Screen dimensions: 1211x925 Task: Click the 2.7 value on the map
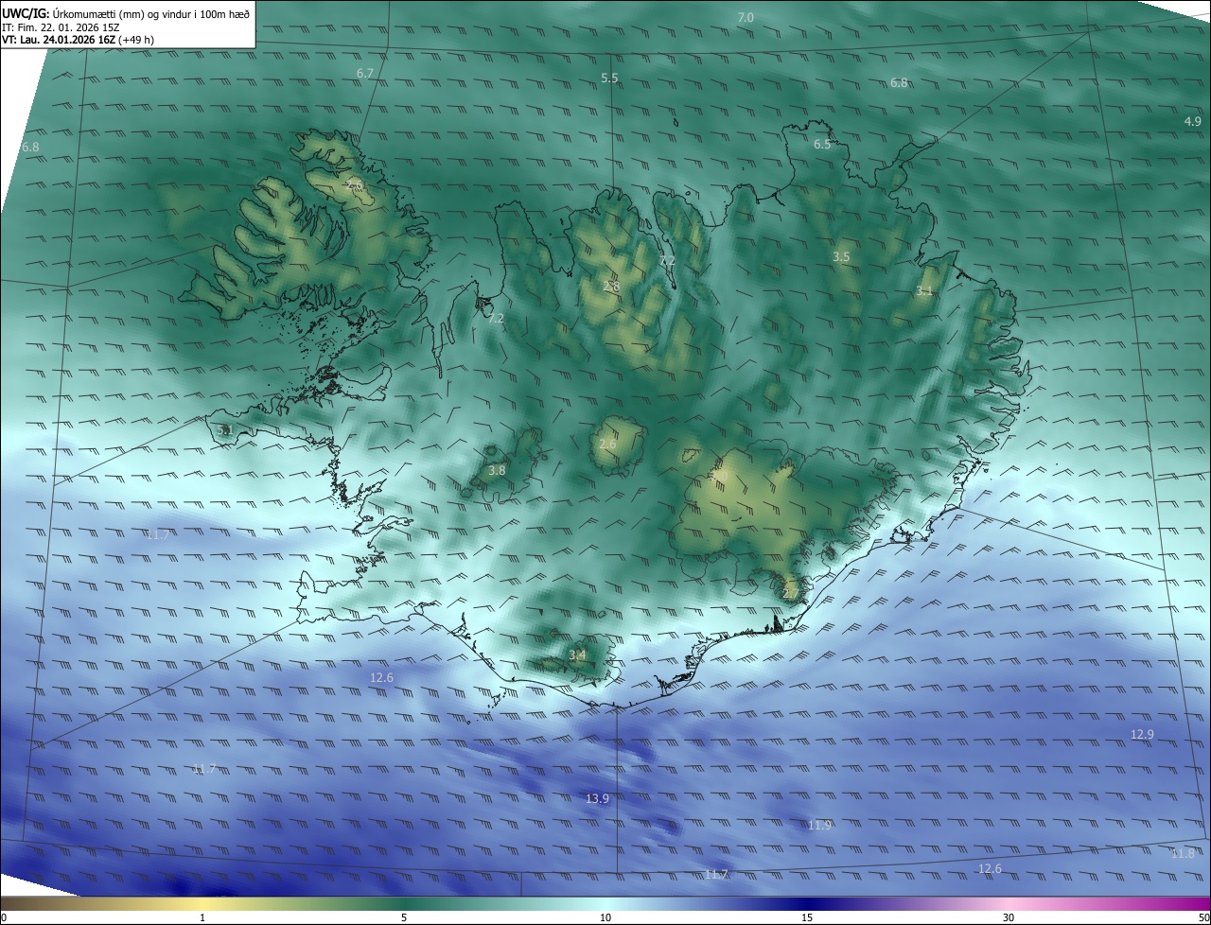tap(792, 593)
